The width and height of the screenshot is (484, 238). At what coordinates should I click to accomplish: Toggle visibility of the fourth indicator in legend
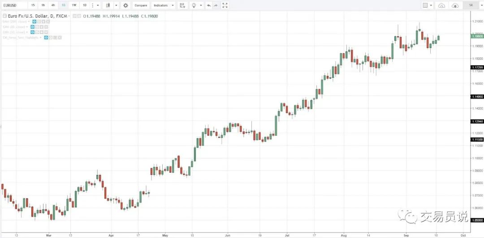47,38
